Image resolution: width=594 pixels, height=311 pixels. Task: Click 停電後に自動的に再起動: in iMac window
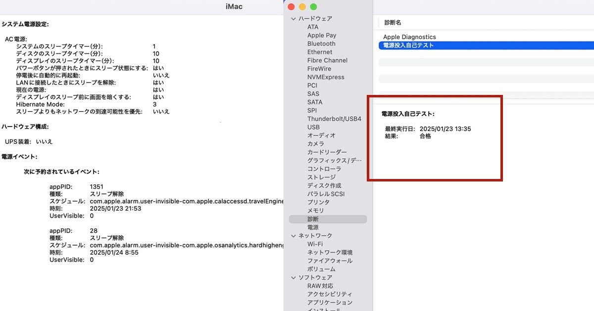pos(48,76)
